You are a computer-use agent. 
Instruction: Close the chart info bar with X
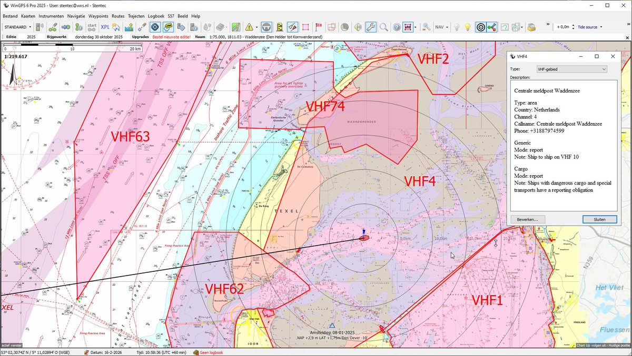(627, 37)
